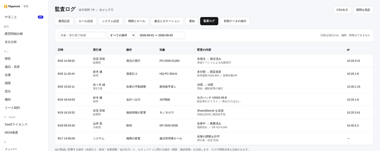The height and width of the screenshot is (151, 380).
Task: Click the 日時 column header
Action: [x=61, y=50]
